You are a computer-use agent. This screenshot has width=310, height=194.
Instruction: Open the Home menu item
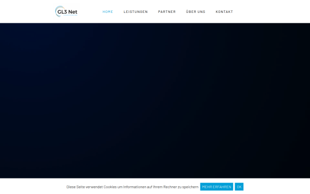click(108, 12)
